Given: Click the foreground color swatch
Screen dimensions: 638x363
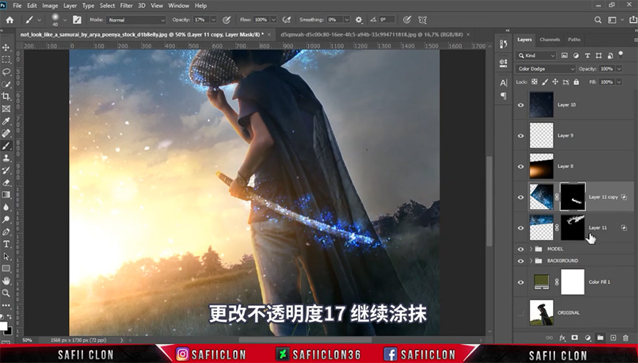Looking at the screenshot, I should 3,326.
